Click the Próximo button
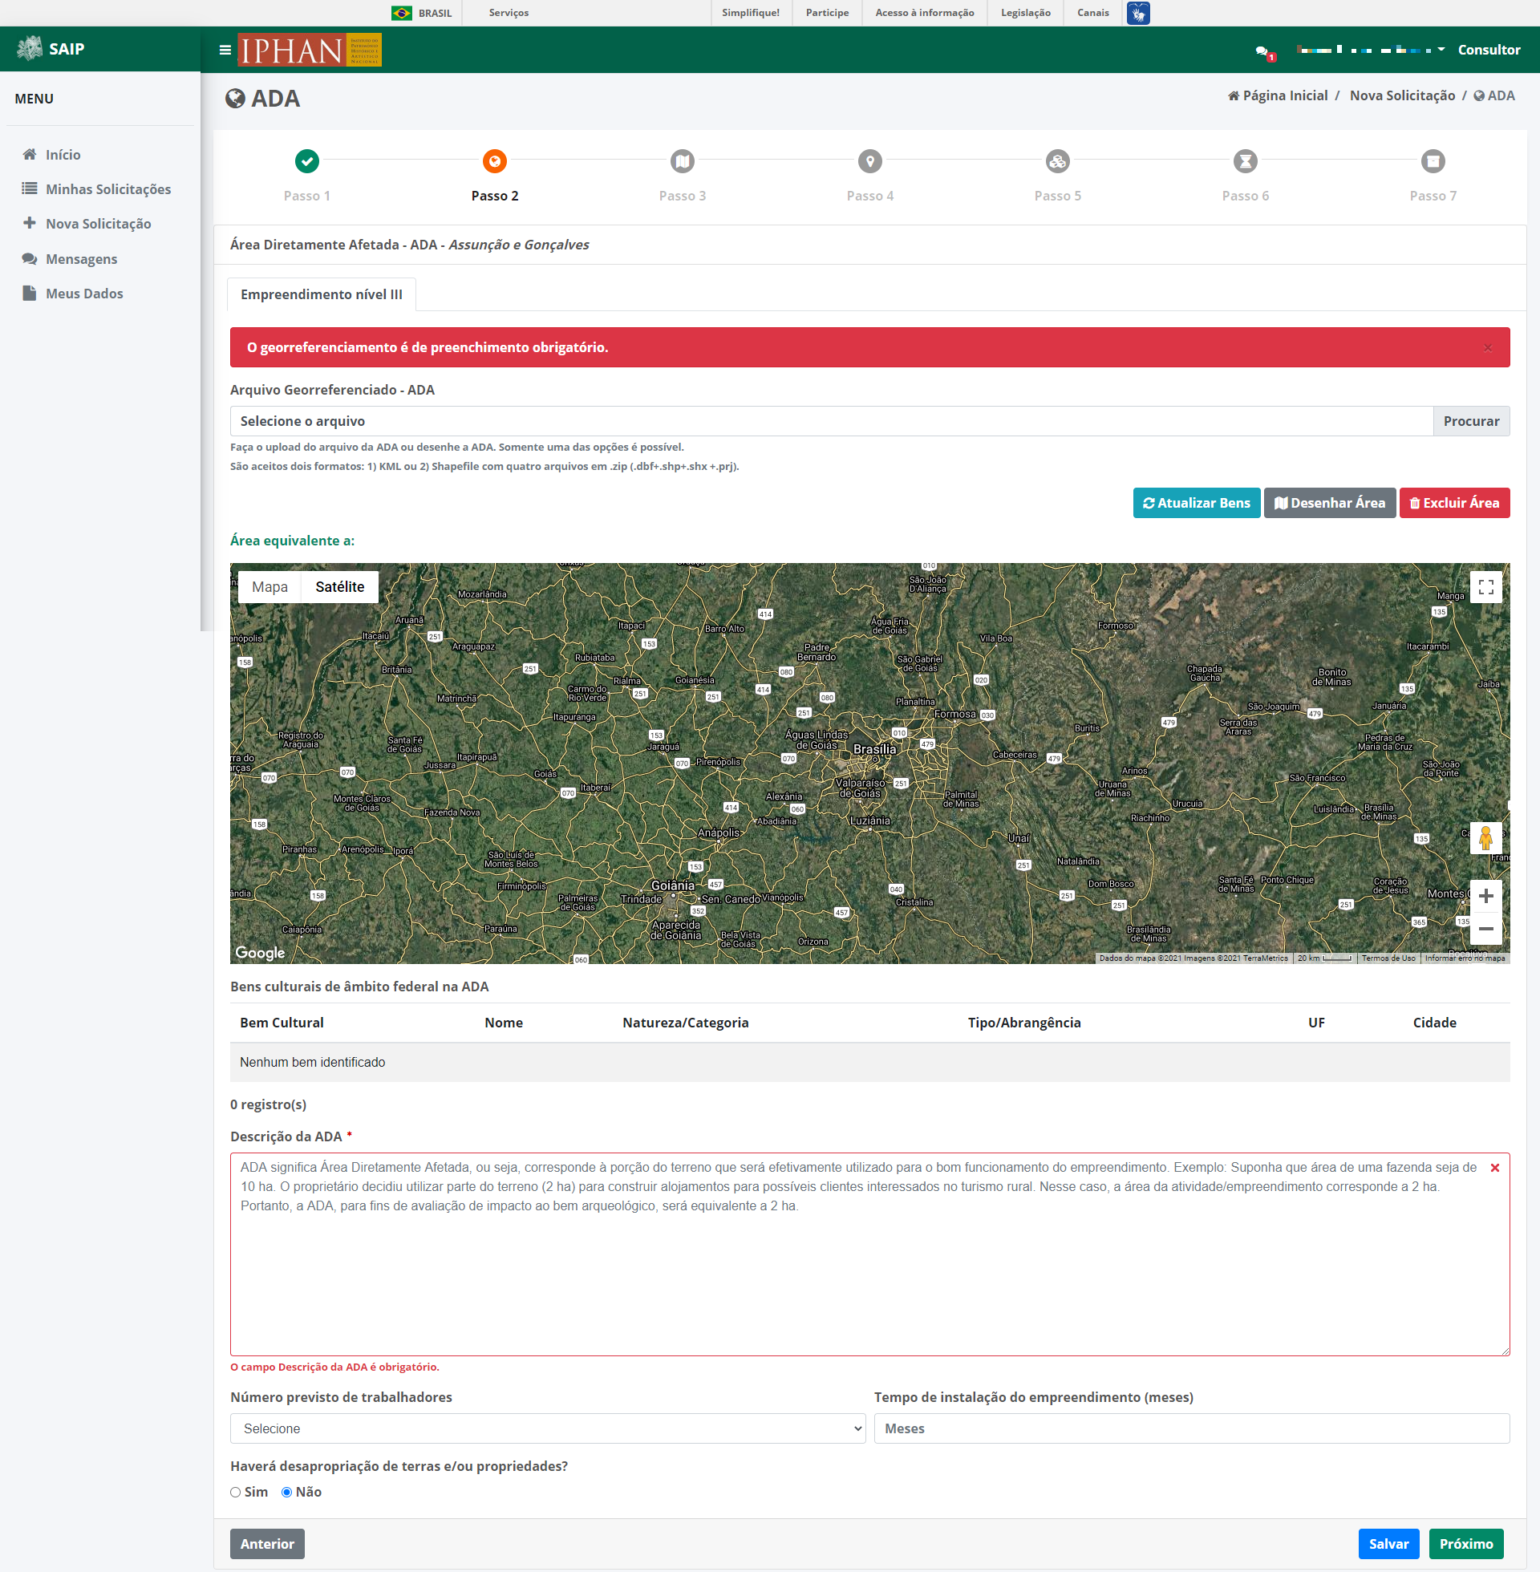The width and height of the screenshot is (1540, 1572). pos(1465,1544)
